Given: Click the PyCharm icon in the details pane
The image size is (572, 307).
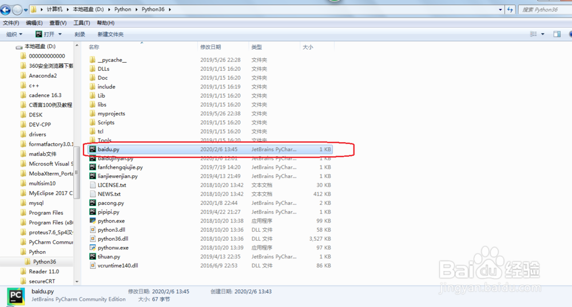Looking at the screenshot, I should (x=15, y=296).
